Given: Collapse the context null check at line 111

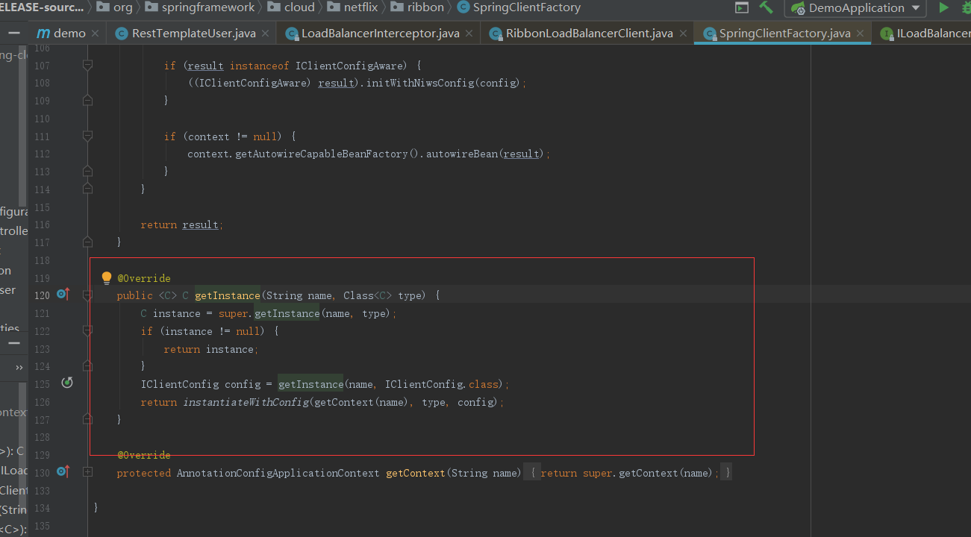Looking at the screenshot, I should coord(87,136).
